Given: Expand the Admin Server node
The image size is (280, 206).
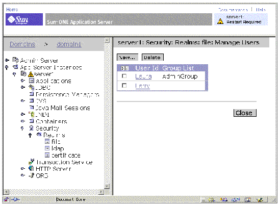Looking at the screenshot, I should [x=7, y=60].
